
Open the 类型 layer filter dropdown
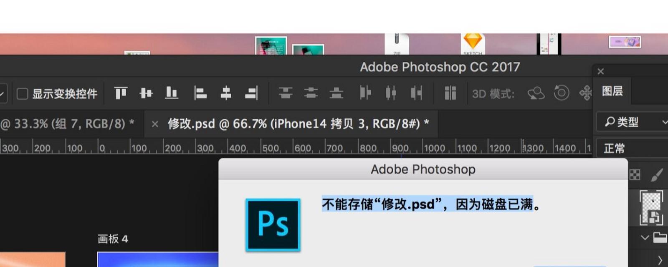coord(632,122)
